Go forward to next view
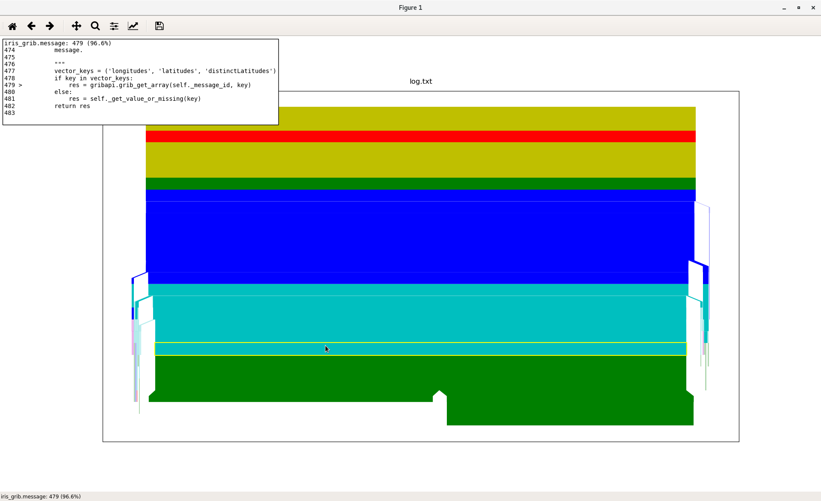The height and width of the screenshot is (501, 821). [50, 26]
